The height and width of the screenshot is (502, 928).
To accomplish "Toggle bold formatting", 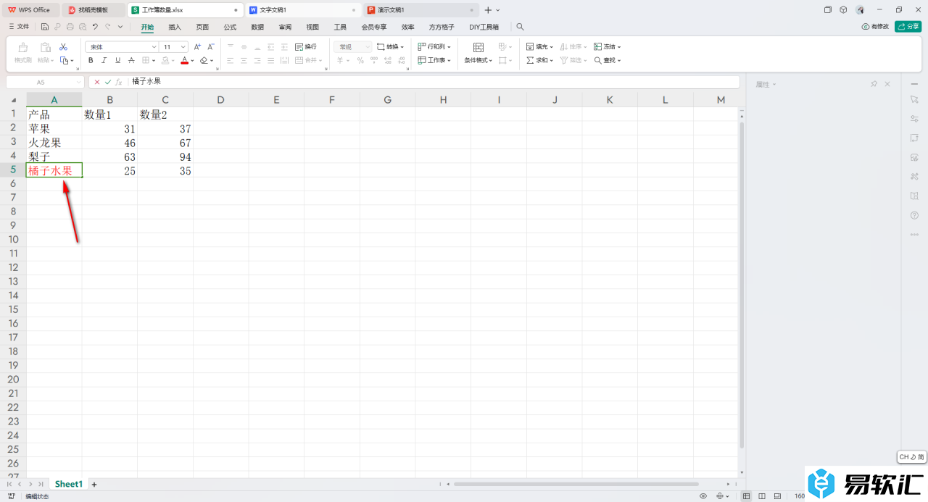I will (91, 60).
